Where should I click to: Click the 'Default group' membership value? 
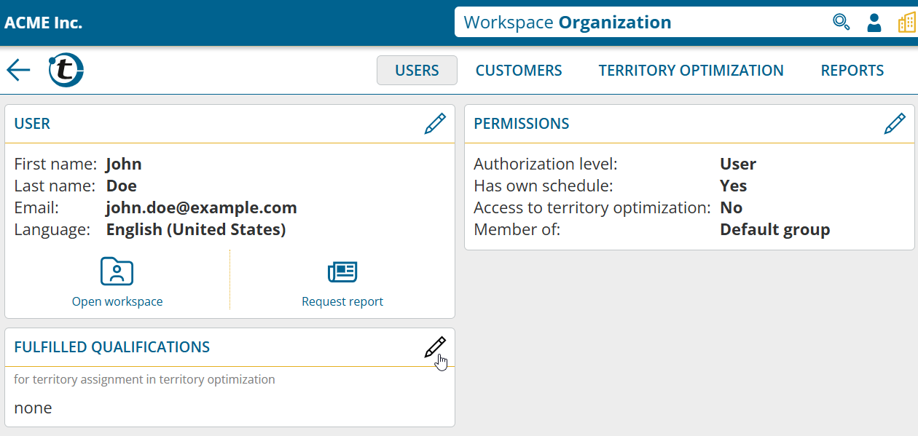pyautogui.click(x=774, y=230)
